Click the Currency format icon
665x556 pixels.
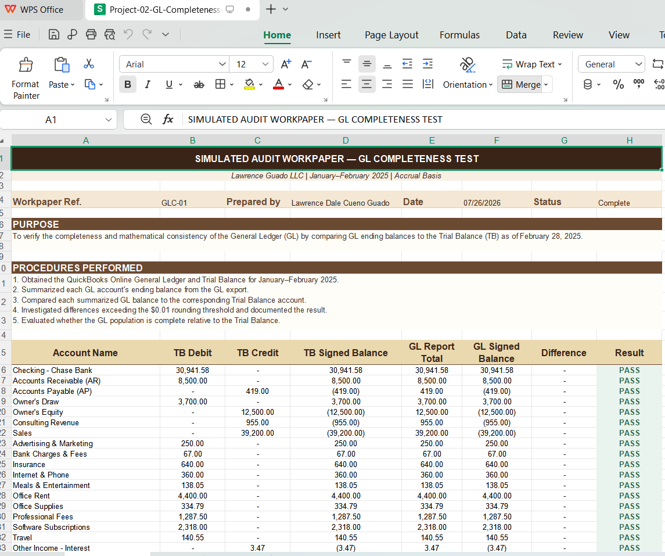[x=588, y=84]
